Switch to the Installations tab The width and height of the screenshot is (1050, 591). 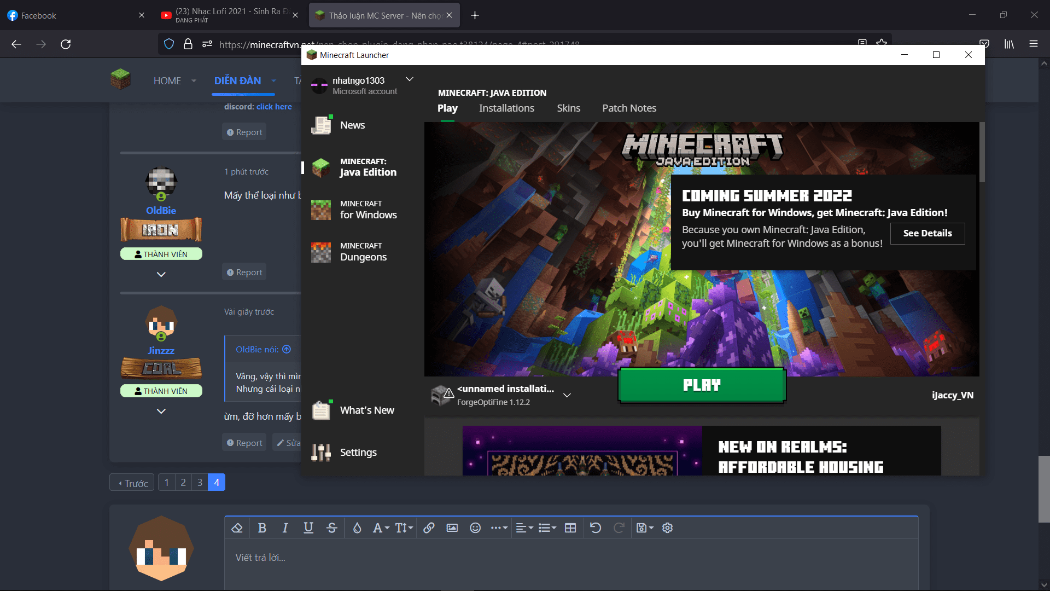click(x=506, y=108)
